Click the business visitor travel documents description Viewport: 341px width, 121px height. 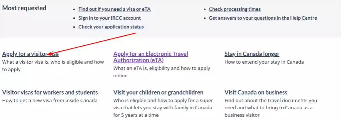click(271, 108)
